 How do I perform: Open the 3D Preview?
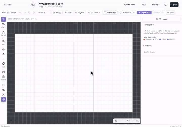(162, 19)
